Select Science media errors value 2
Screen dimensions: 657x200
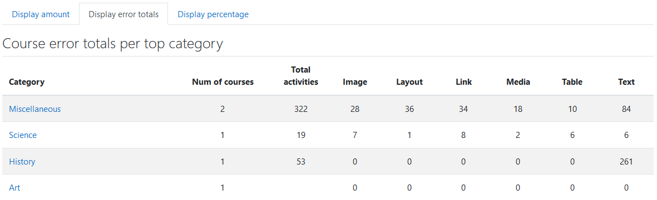coord(518,135)
